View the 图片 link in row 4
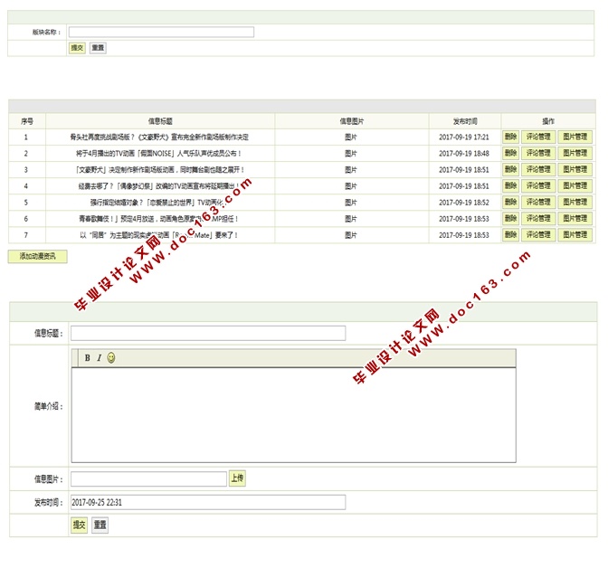 point(351,185)
